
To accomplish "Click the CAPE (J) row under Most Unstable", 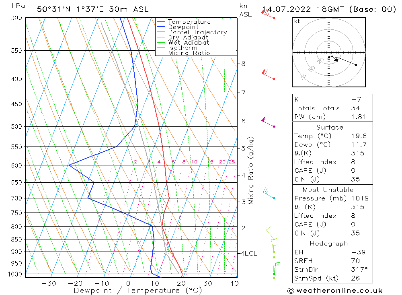I will [x=332, y=225].
